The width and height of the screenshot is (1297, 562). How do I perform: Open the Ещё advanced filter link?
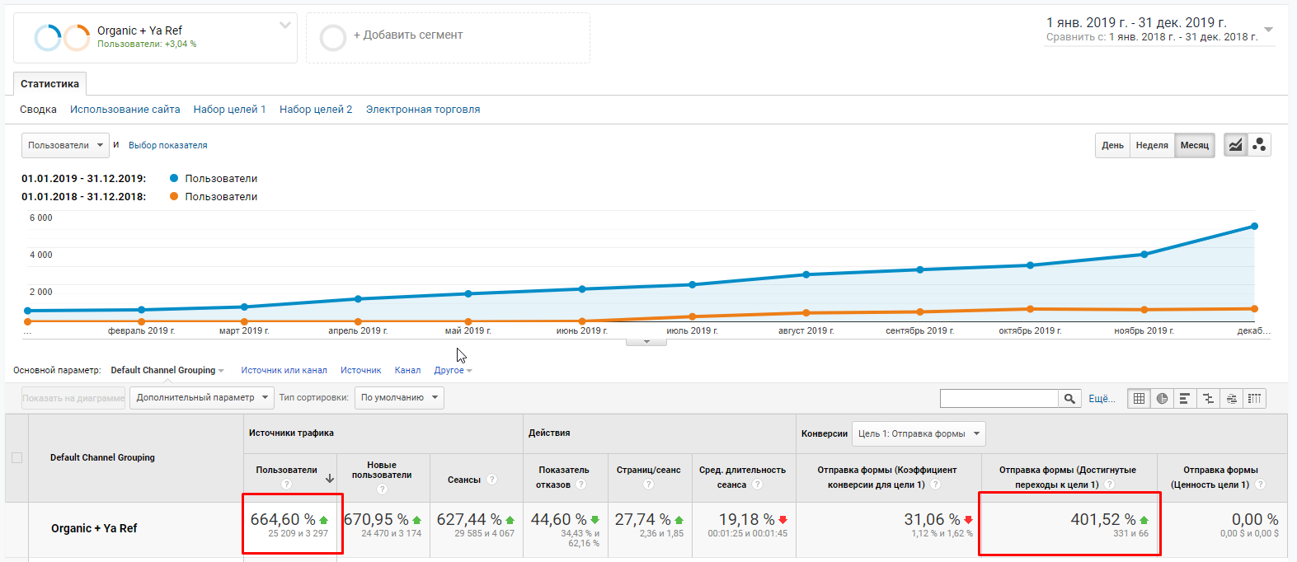click(x=1102, y=399)
